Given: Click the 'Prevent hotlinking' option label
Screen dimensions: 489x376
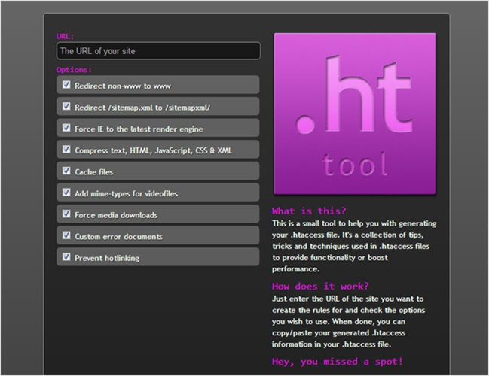Looking at the screenshot, I should (107, 259).
